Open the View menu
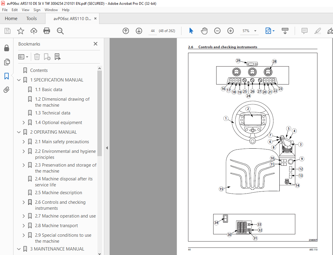Viewport: 333px width, 255px height. click(x=25, y=10)
